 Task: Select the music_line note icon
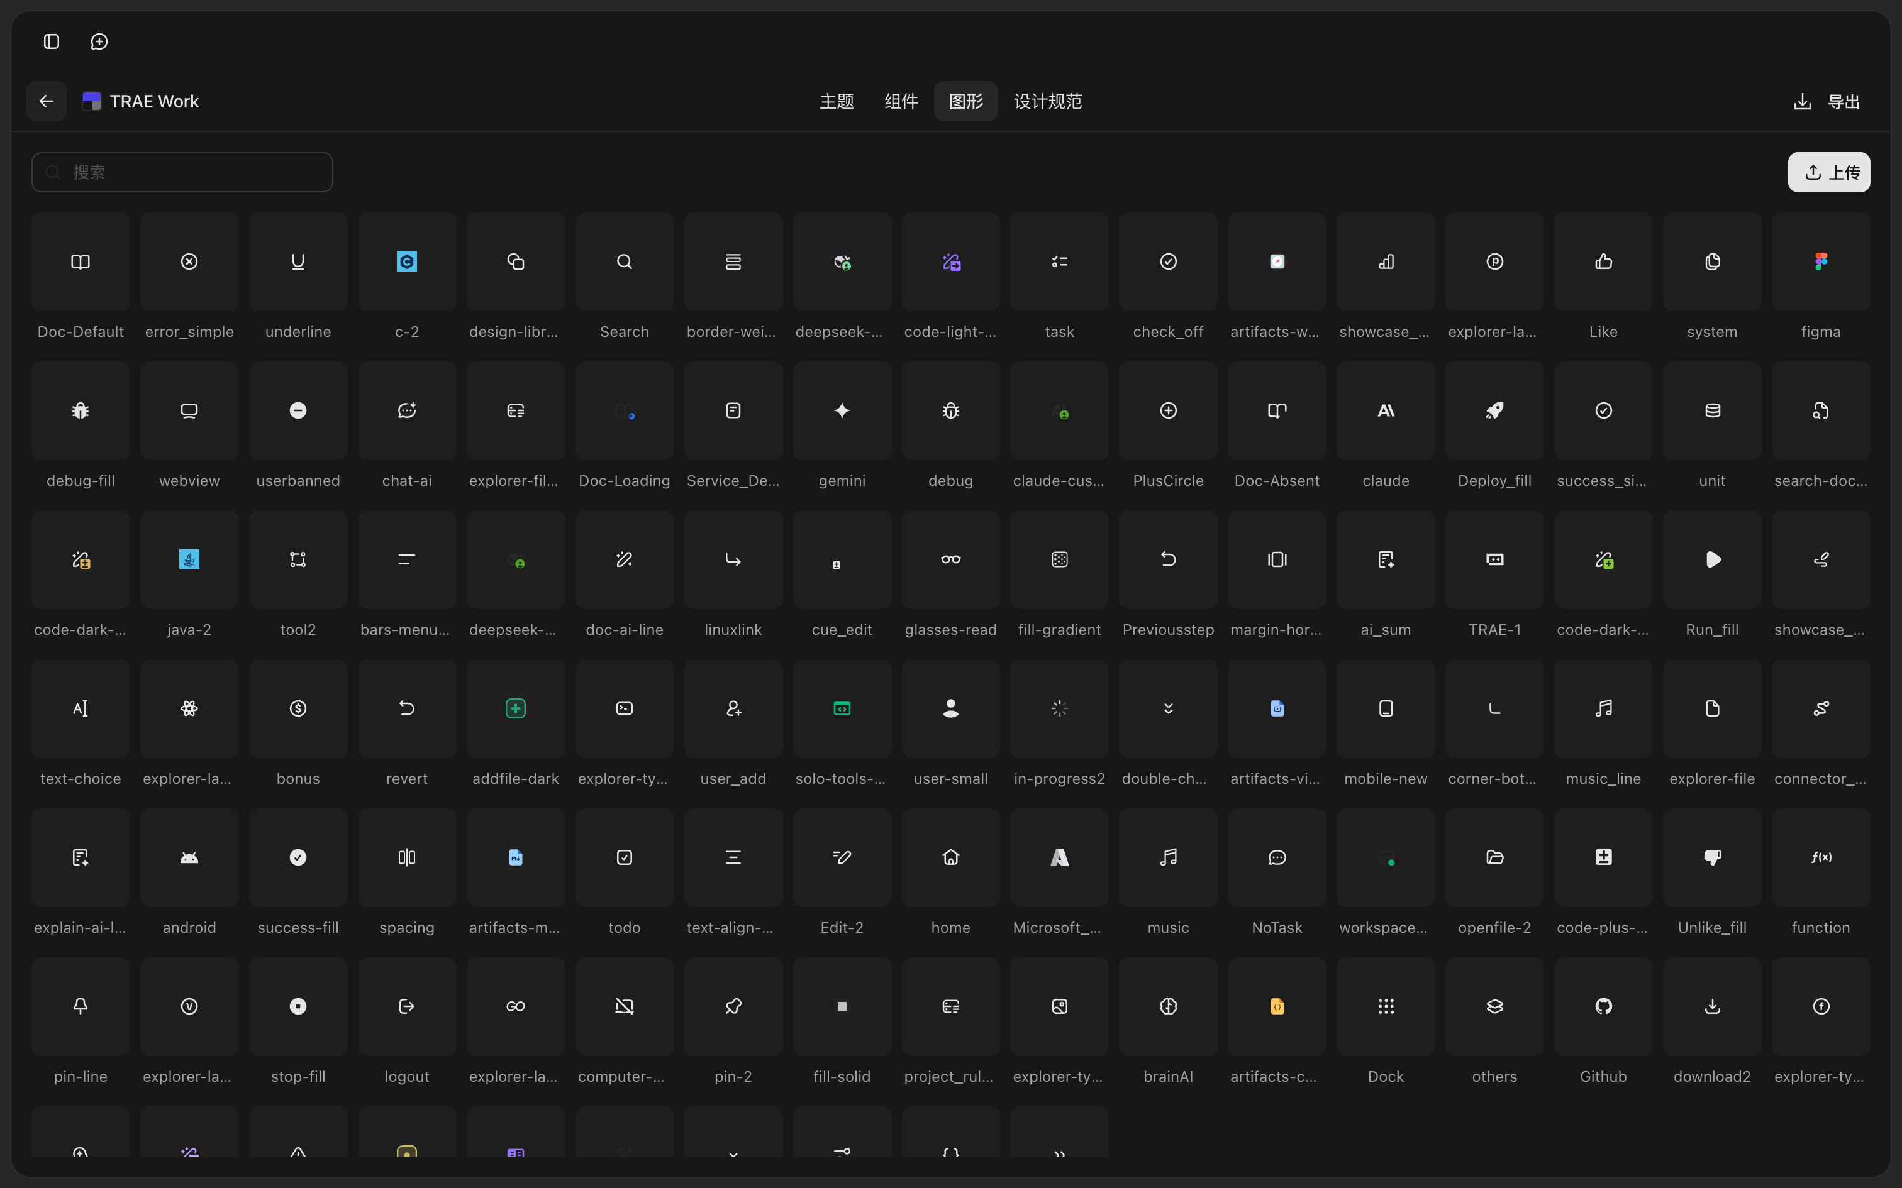[1603, 709]
